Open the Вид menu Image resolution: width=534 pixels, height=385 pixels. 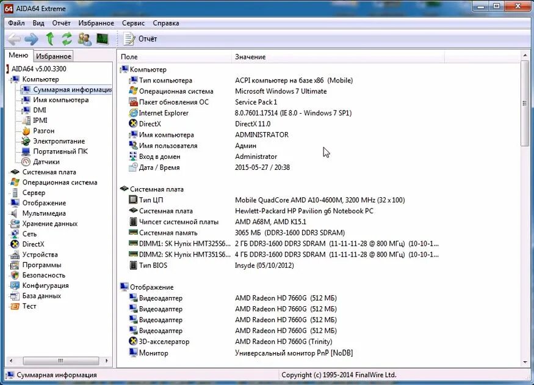pos(38,23)
